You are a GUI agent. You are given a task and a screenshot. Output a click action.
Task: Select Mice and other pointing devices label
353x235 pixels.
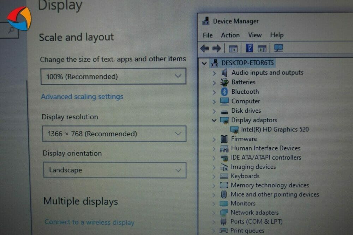tap(275, 194)
